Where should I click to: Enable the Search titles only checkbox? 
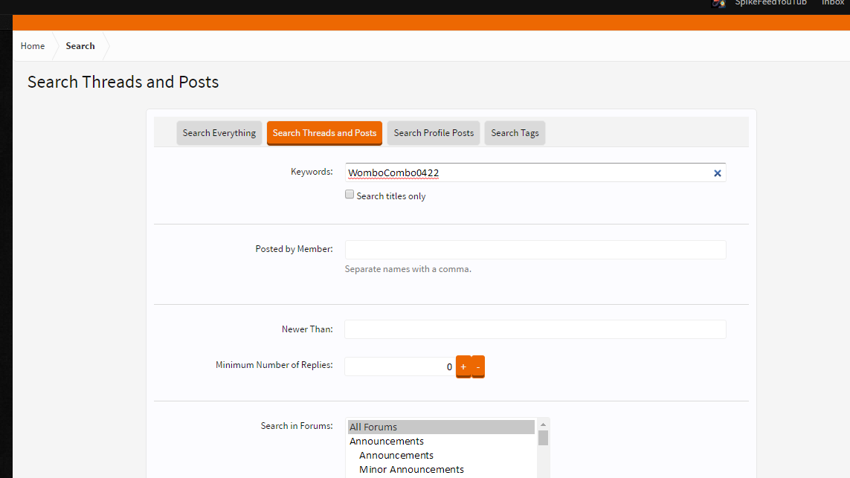tap(350, 195)
